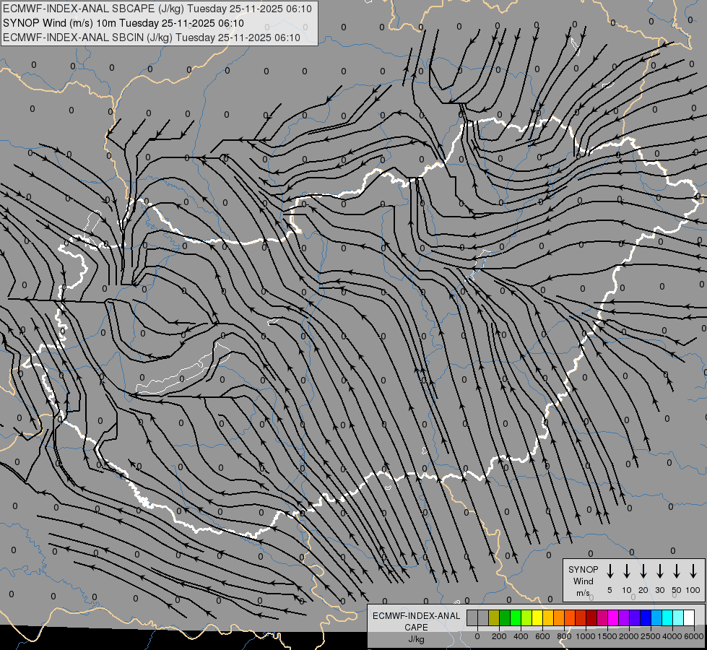Click the 100 label under wind arrow
This screenshot has width=707, height=650.
693,590
